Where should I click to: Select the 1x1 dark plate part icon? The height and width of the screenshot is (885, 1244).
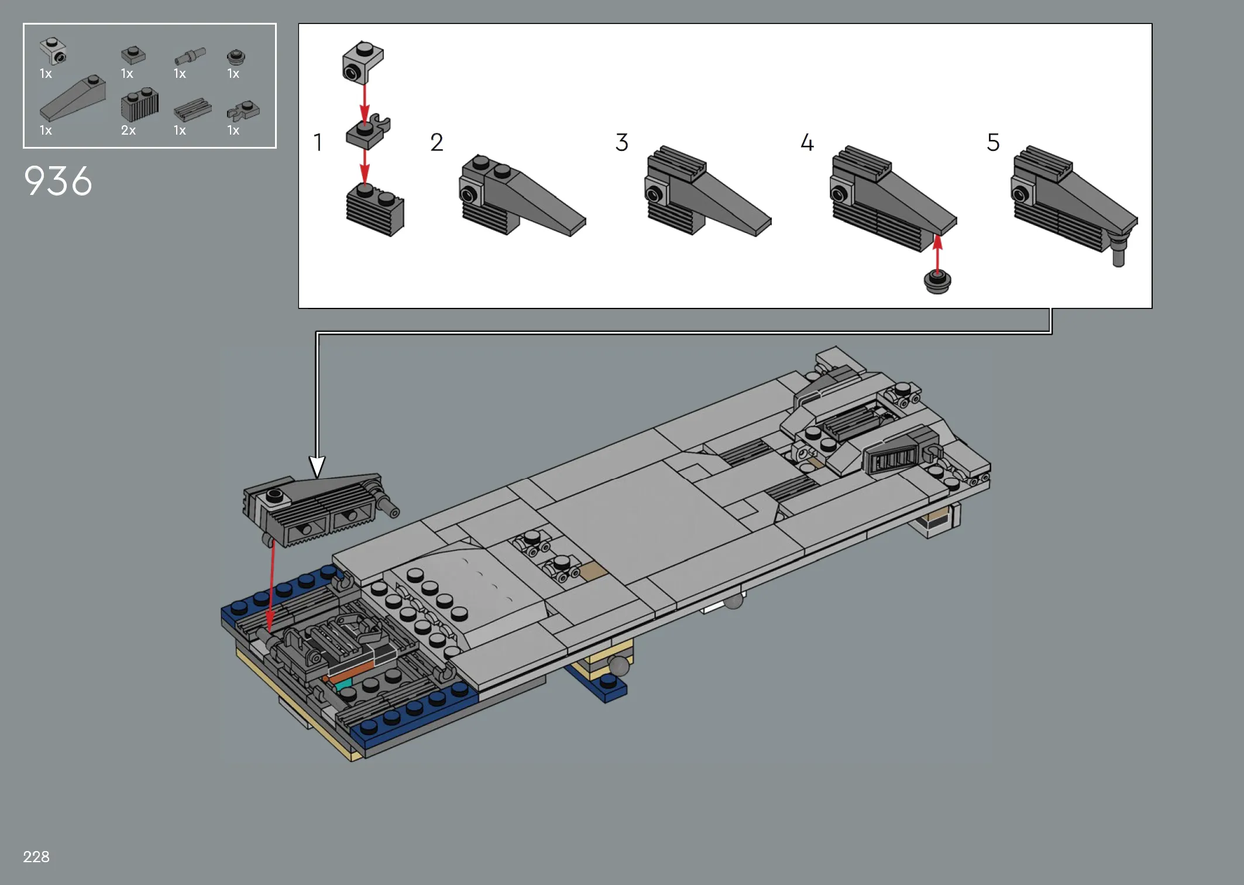[133, 55]
